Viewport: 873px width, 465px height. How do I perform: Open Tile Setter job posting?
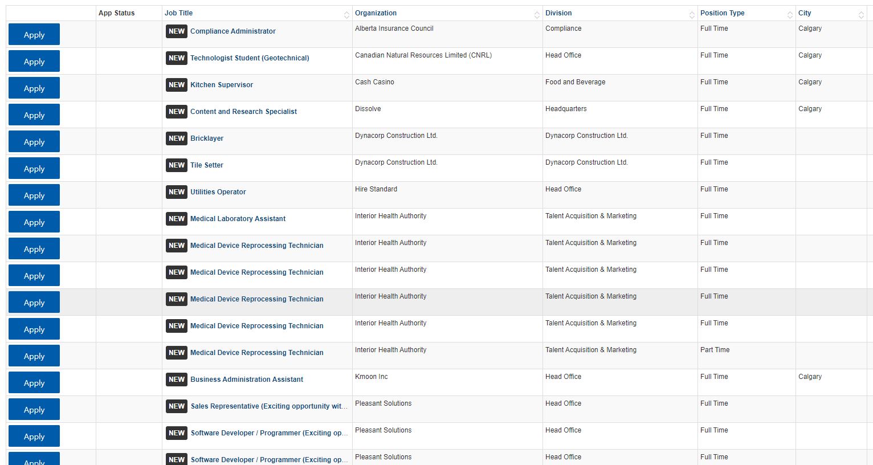[x=207, y=165]
